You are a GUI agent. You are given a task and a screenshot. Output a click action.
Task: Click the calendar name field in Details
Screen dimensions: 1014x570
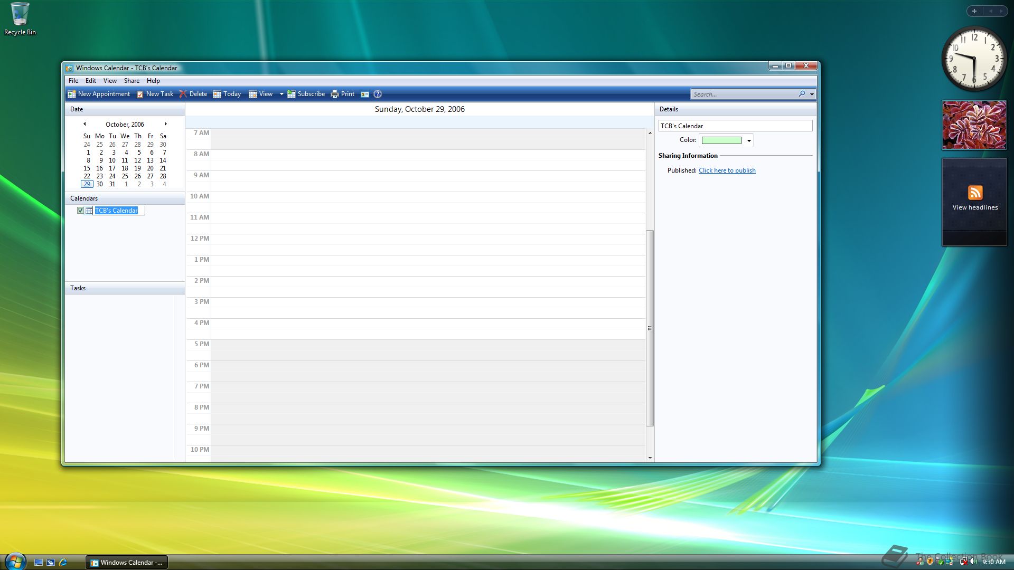click(735, 126)
